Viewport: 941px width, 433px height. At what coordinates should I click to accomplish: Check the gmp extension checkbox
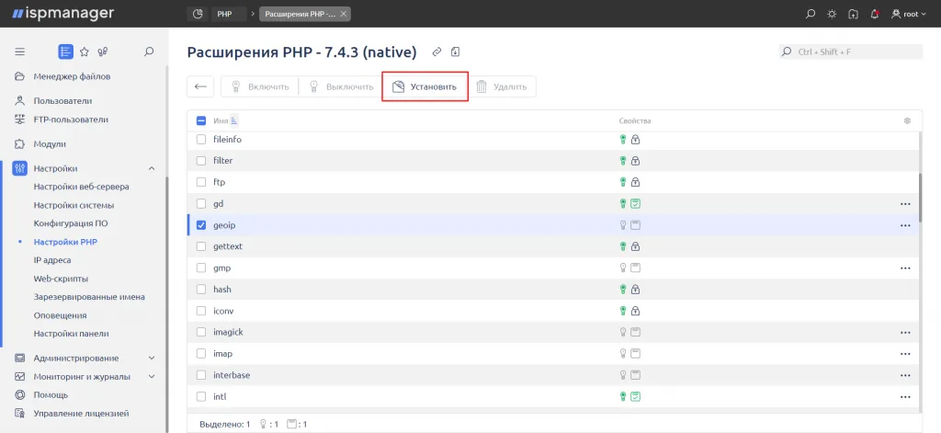201,268
